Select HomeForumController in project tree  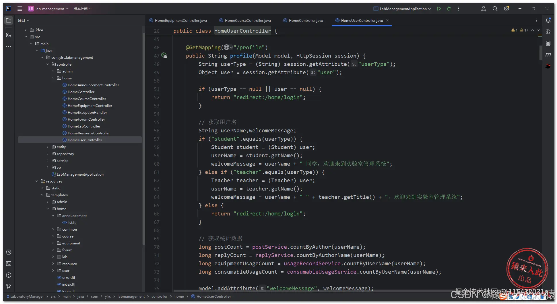point(86,119)
